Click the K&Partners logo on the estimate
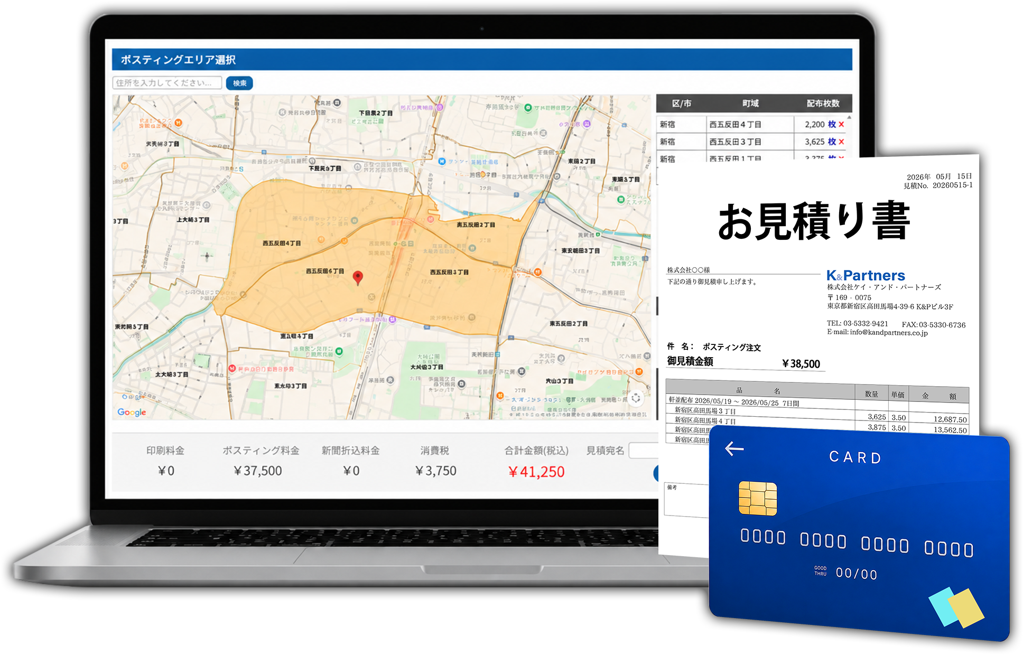 pyautogui.click(x=866, y=275)
